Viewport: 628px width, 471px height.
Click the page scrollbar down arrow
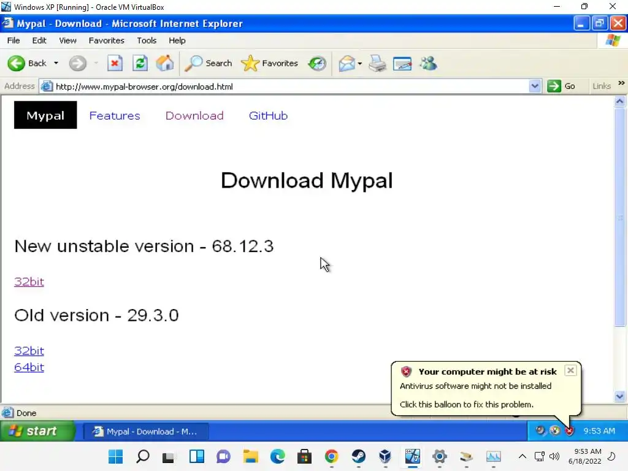(x=619, y=397)
